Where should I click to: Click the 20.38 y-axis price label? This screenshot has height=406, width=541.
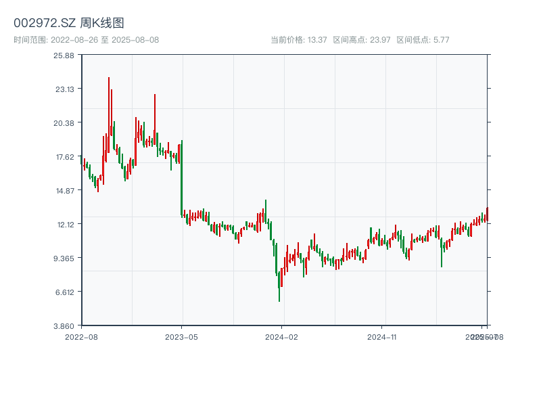pyautogui.click(x=64, y=122)
